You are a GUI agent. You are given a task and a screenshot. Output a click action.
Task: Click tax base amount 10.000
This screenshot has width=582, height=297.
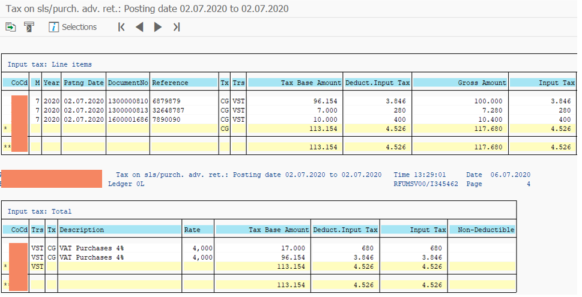pyautogui.click(x=325, y=119)
